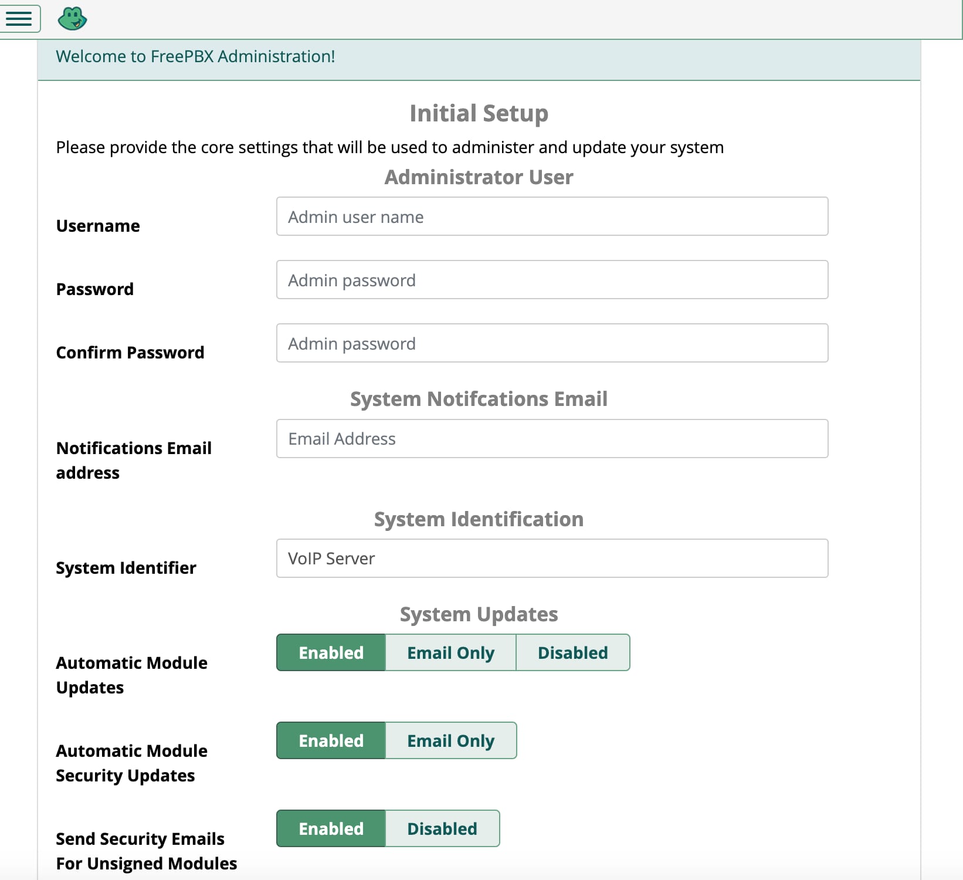This screenshot has height=880, width=963.
Task: Click the System Identification heading
Action: click(479, 519)
